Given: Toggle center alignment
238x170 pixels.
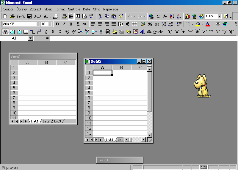Looking at the screenshot, I should click(100, 24).
